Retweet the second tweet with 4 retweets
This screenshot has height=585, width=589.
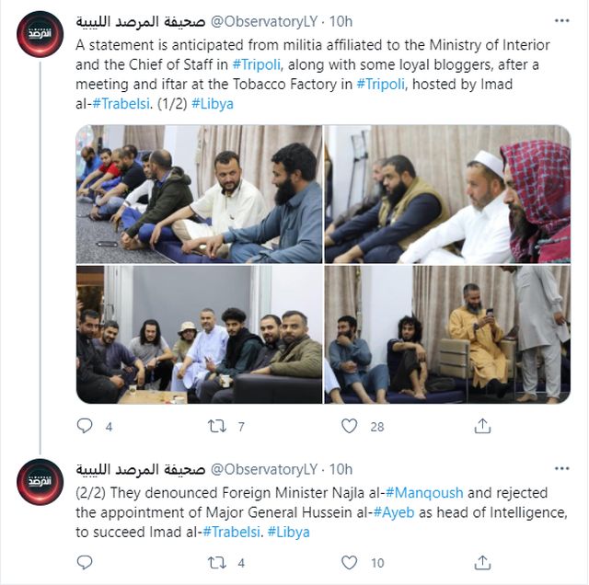tap(217, 563)
